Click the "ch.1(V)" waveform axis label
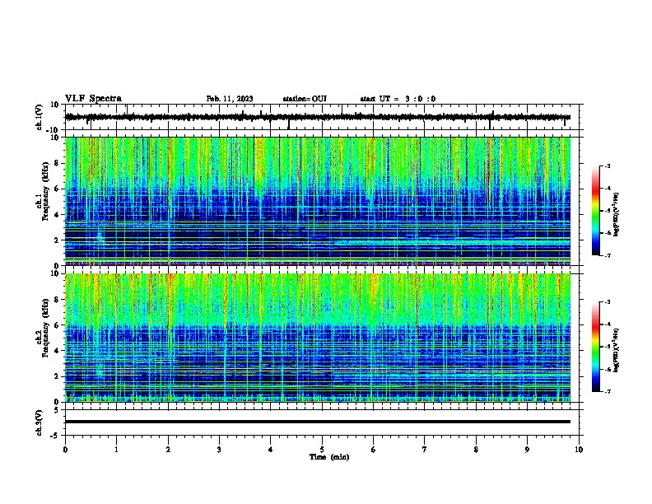The image size is (652, 504). (x=40, y=117)
